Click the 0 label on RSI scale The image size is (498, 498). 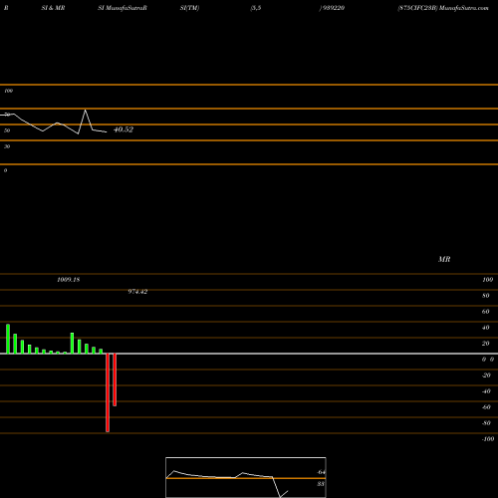[x=5, y=170]
